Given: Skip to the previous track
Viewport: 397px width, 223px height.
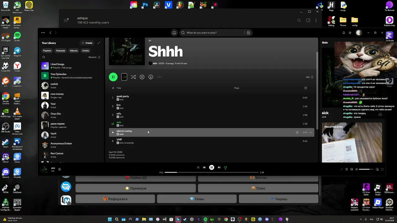Looking at the screenshot, I should [x=204, y=167].
